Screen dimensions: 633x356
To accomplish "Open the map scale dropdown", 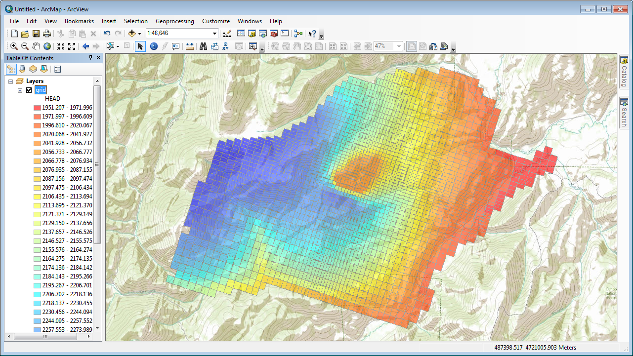I will tap(214, 34).
